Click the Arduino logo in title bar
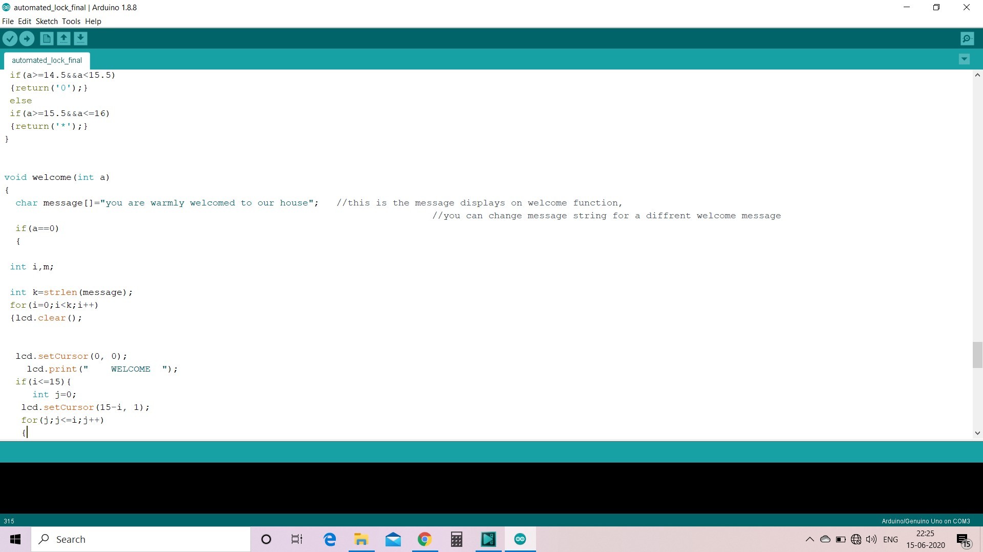983x552 pixels. pos(6,7)
